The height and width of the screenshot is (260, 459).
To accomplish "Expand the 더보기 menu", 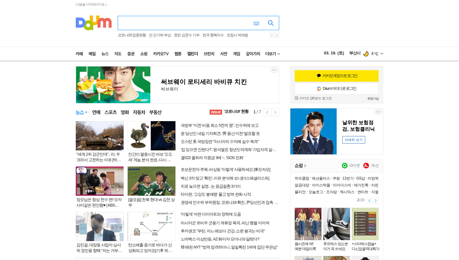I will (x=273, y=54).
